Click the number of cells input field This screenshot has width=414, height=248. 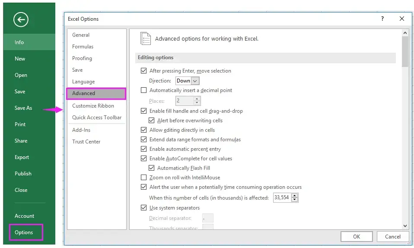[x=282, y=198]
